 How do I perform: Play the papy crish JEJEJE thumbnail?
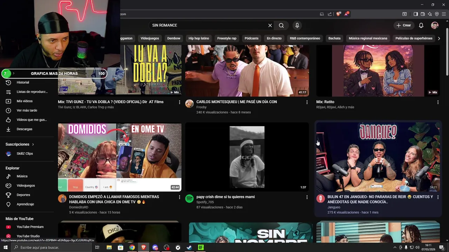tap(247, 157)
